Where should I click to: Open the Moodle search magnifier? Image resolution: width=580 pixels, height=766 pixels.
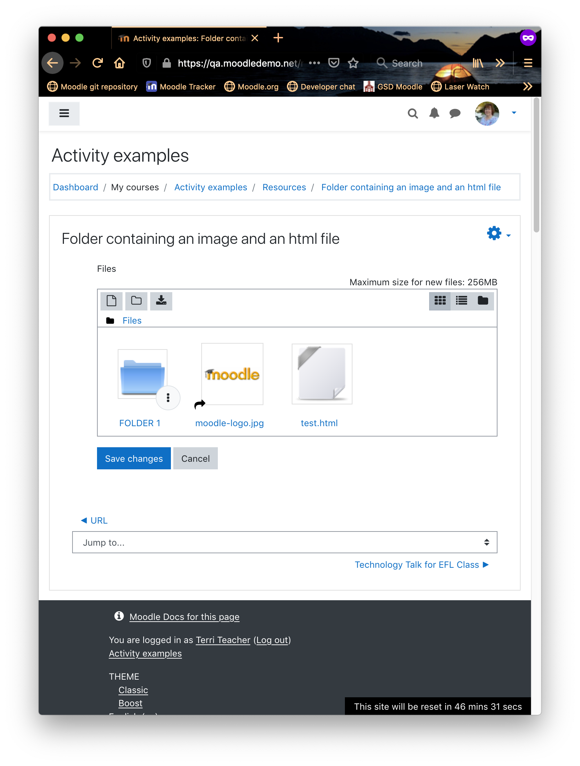coord(413,113)
